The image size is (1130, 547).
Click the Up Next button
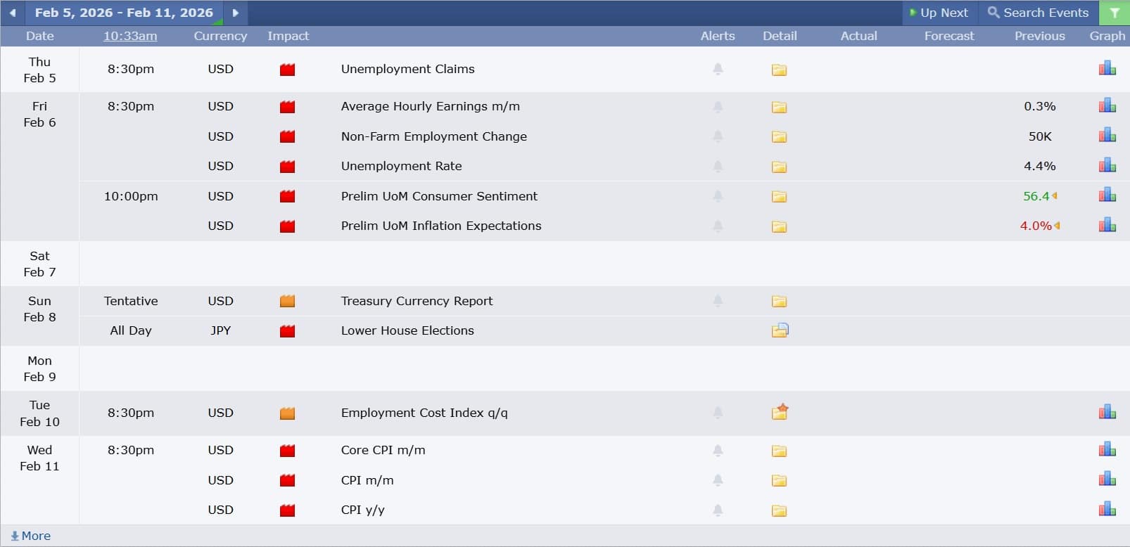pos(939,13)
